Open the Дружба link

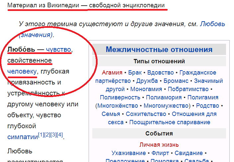(147, 81)
